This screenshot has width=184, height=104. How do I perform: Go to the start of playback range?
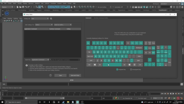(x=162, y=94)
